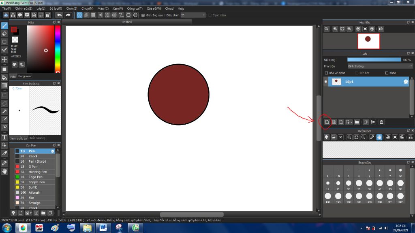
Task: Open the Pha trộn blend mode dropdown
Action: pyautogui.click(x=380, y=66)
